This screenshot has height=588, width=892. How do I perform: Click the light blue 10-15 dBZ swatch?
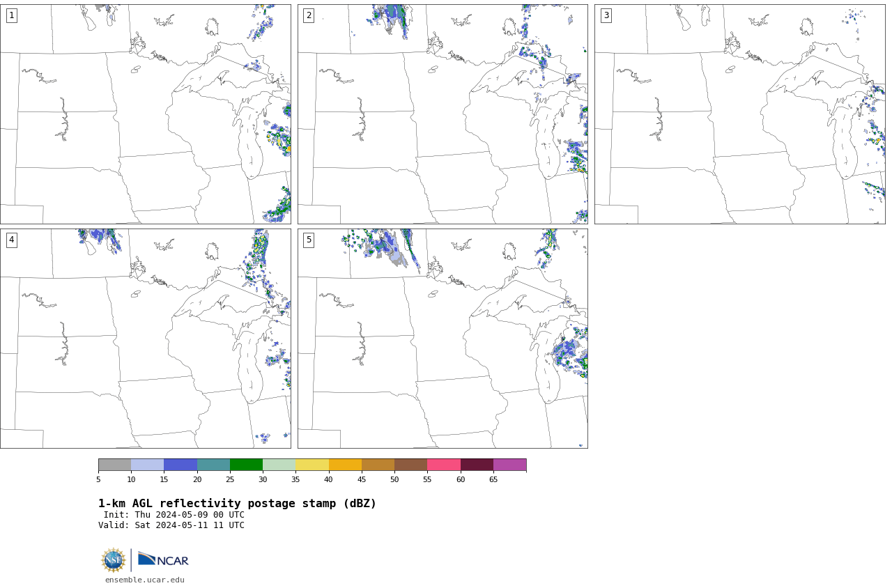[x=147, y=465]
